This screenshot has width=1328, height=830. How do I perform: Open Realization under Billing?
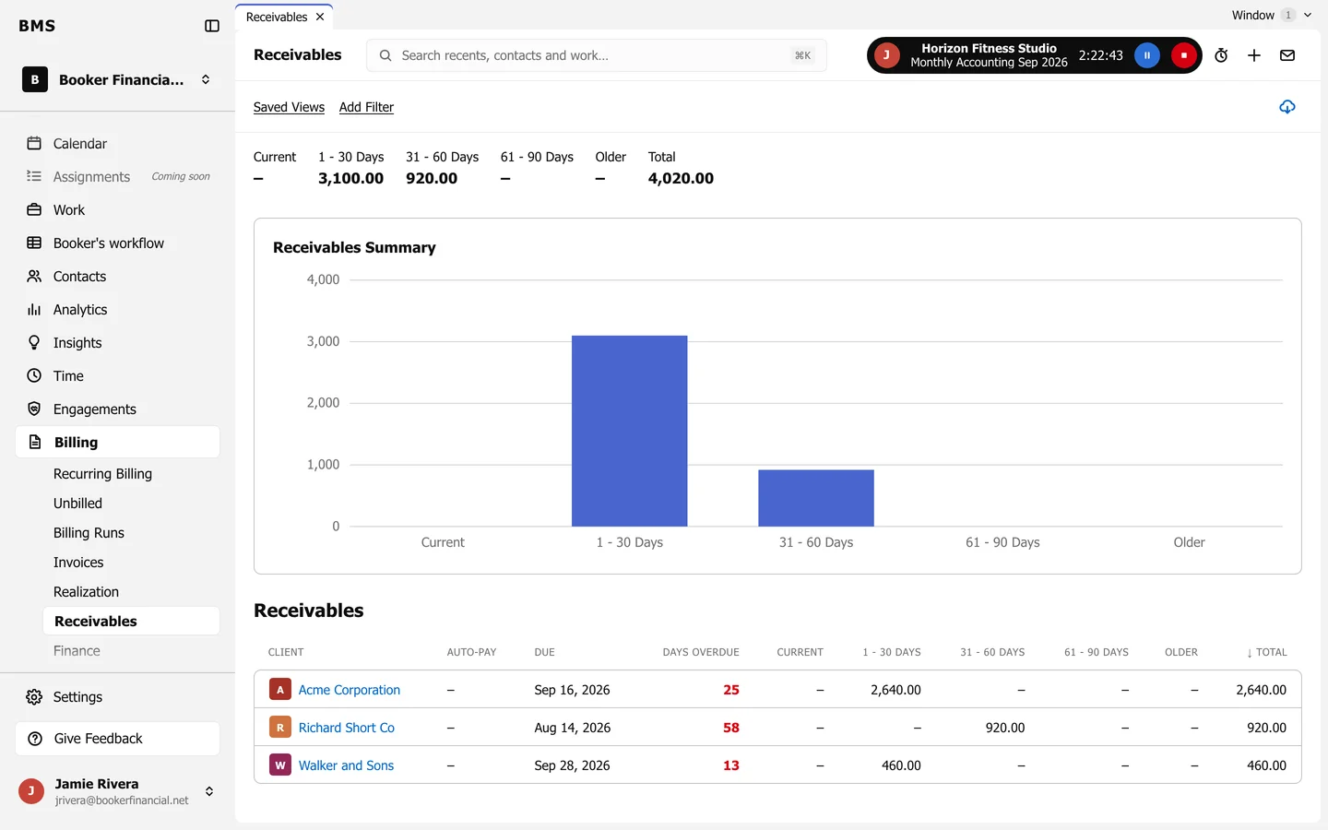click(86, 592)
